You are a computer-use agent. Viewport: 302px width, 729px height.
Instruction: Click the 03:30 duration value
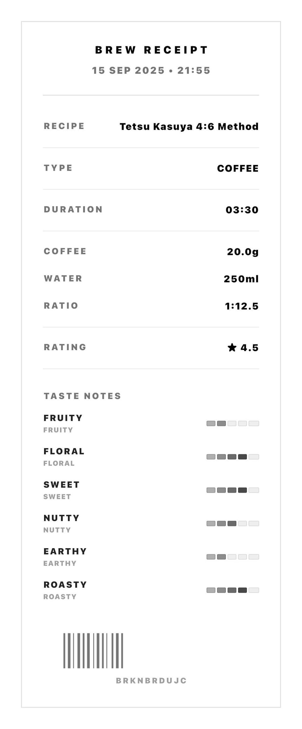click(x=242, y=210)
